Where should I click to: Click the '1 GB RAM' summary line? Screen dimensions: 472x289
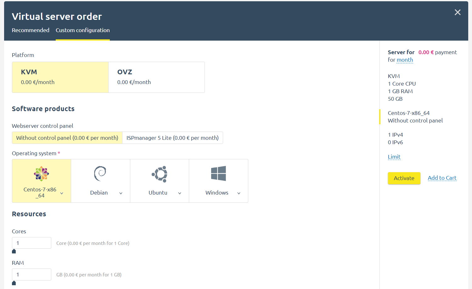point(400,91)
